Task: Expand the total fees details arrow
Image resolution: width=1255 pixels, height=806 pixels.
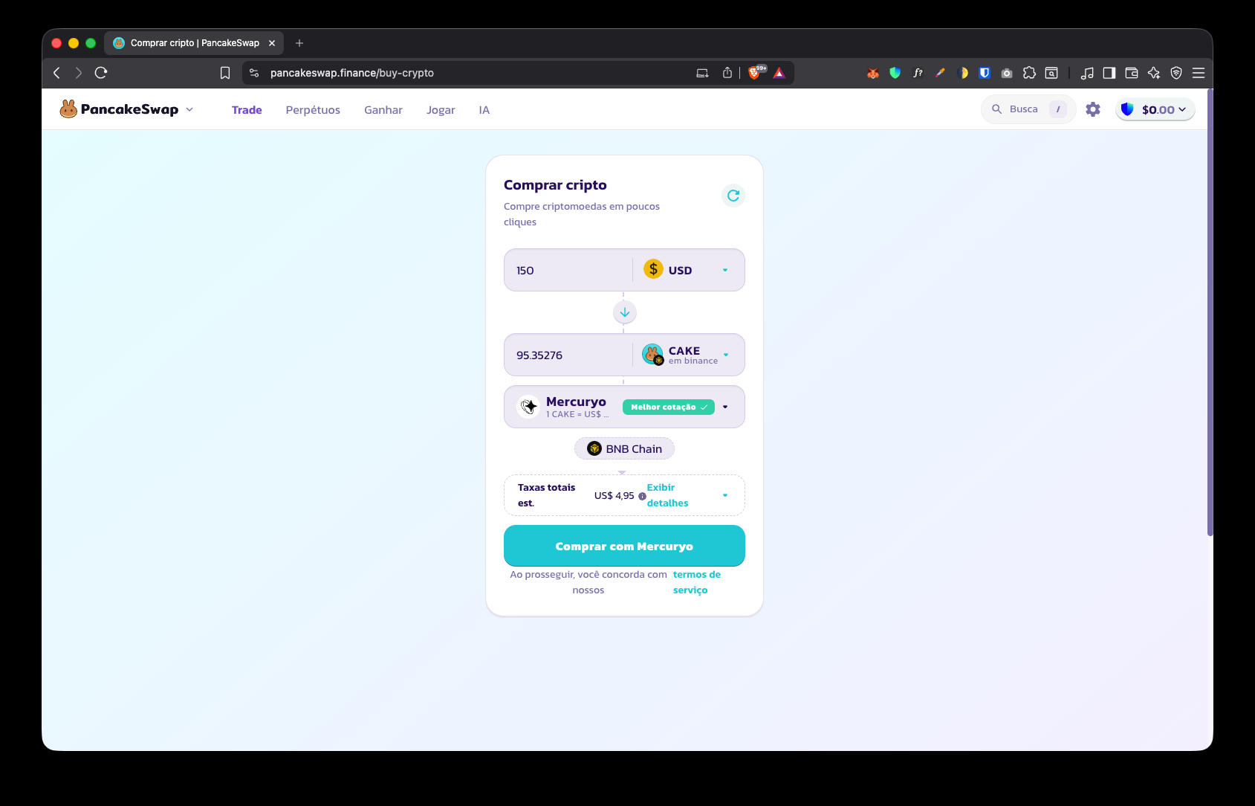Action: click(725, 495)
